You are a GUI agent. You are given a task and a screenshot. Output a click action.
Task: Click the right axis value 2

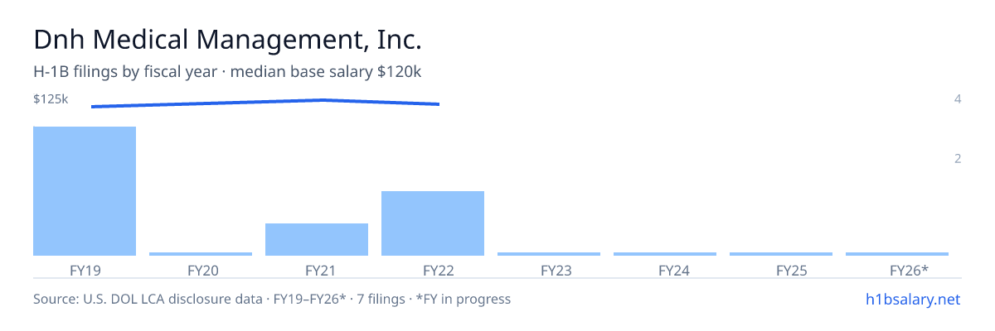pos(958,159)
